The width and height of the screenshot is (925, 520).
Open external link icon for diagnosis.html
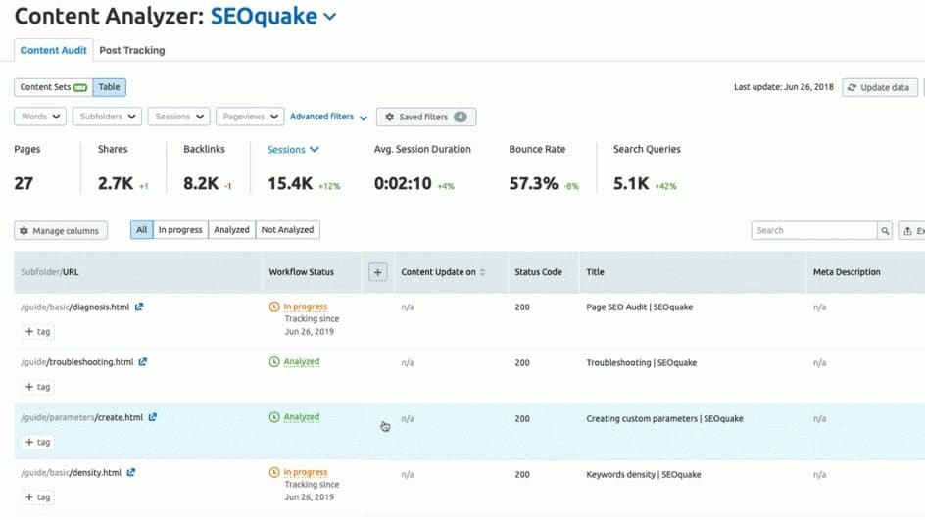pos(139,307)
